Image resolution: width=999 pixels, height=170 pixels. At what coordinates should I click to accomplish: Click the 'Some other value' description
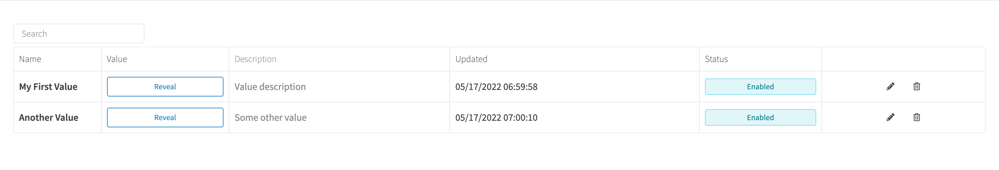tap(271, 117)
